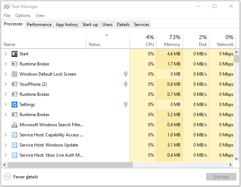241x187 pixels.
Task: Click Fewer details link
Action: tap(26, 177)
